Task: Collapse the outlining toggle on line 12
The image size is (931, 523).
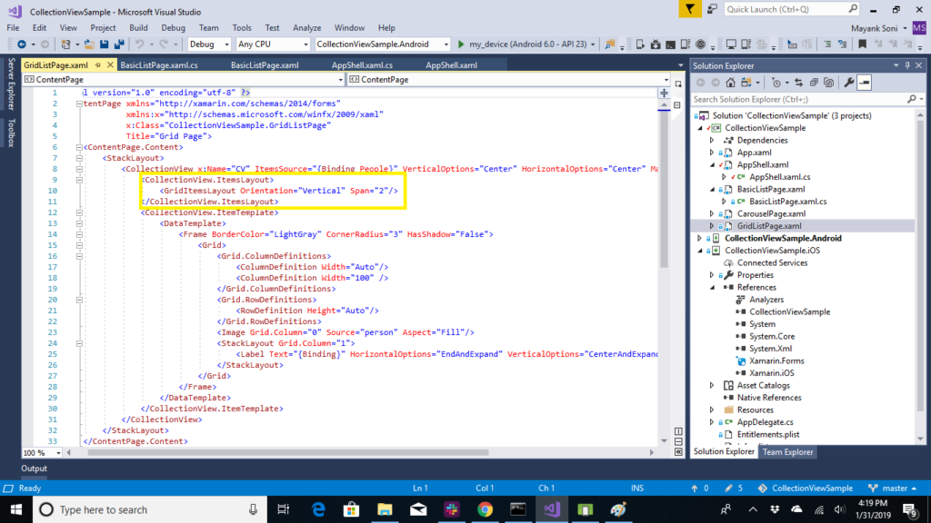Action: (79, 212)
